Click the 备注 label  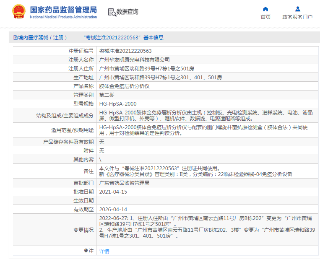tap(88, 171)
